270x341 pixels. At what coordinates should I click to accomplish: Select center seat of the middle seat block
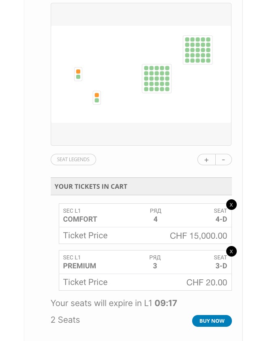point(156,78)
